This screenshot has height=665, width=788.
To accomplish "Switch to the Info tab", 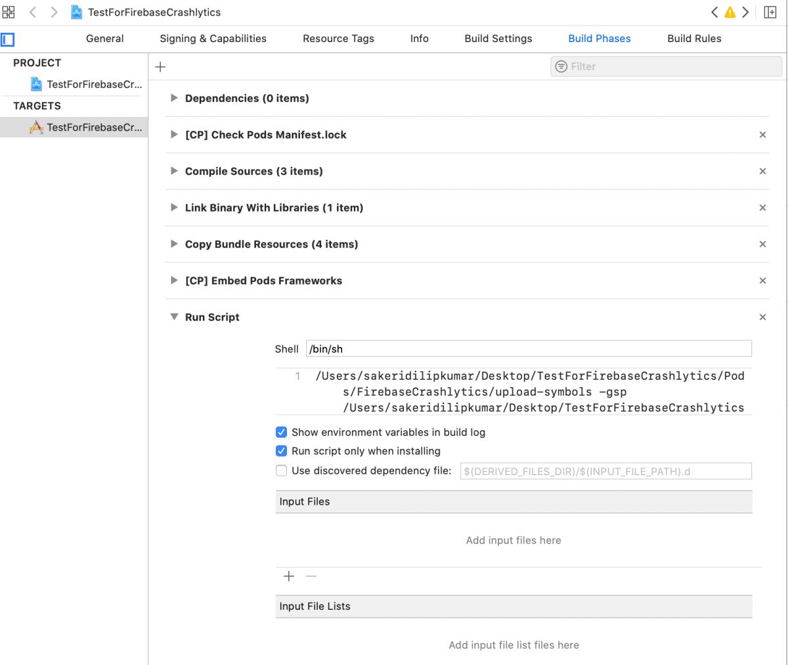I will click(420, 39).
